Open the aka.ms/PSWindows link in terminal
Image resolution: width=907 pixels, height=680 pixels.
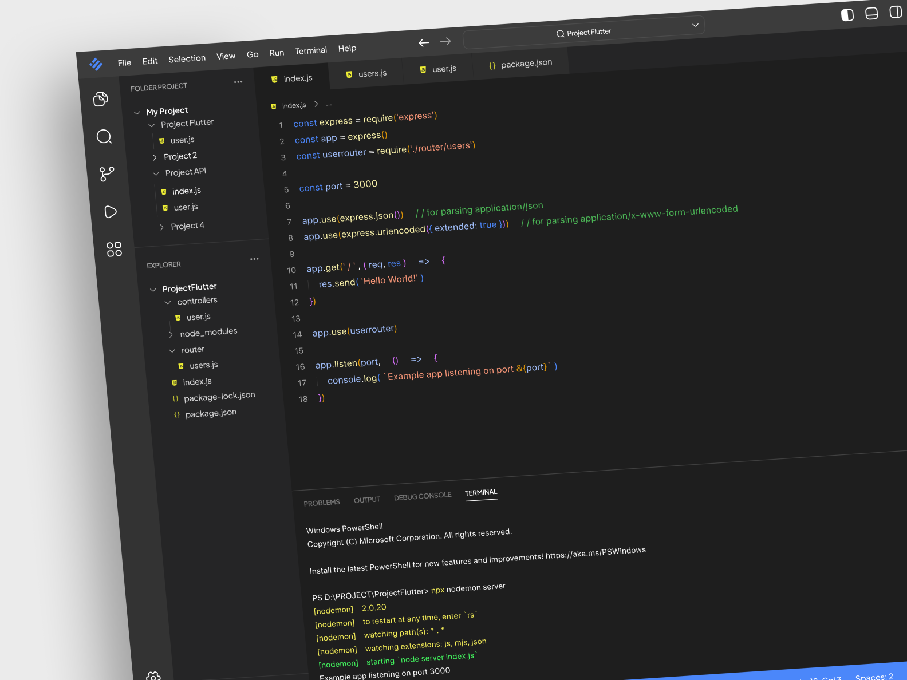(596, 553)
